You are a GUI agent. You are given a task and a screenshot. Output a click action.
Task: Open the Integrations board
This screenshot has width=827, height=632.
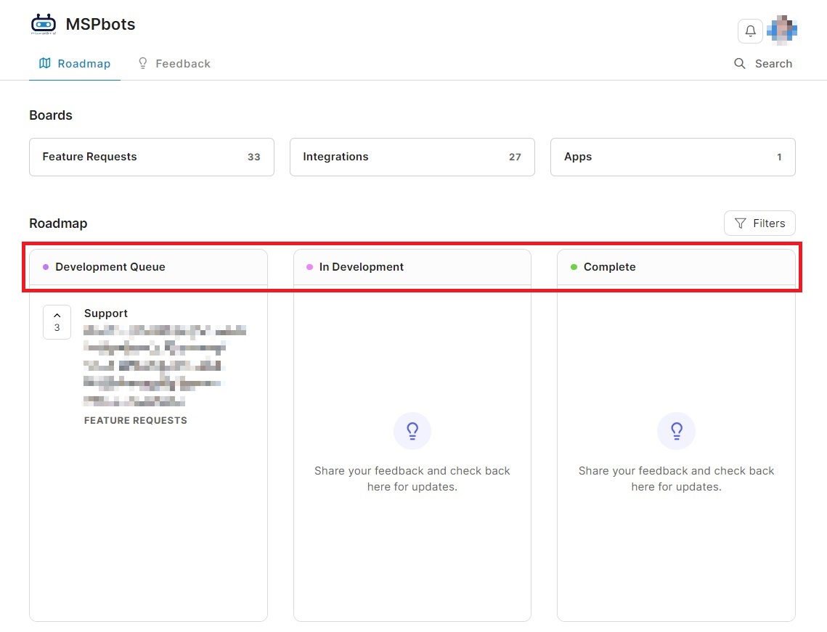(412, 157)
